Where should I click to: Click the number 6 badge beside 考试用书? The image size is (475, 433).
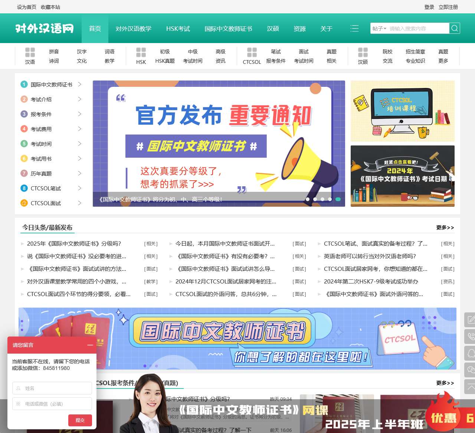coord(24,158)
